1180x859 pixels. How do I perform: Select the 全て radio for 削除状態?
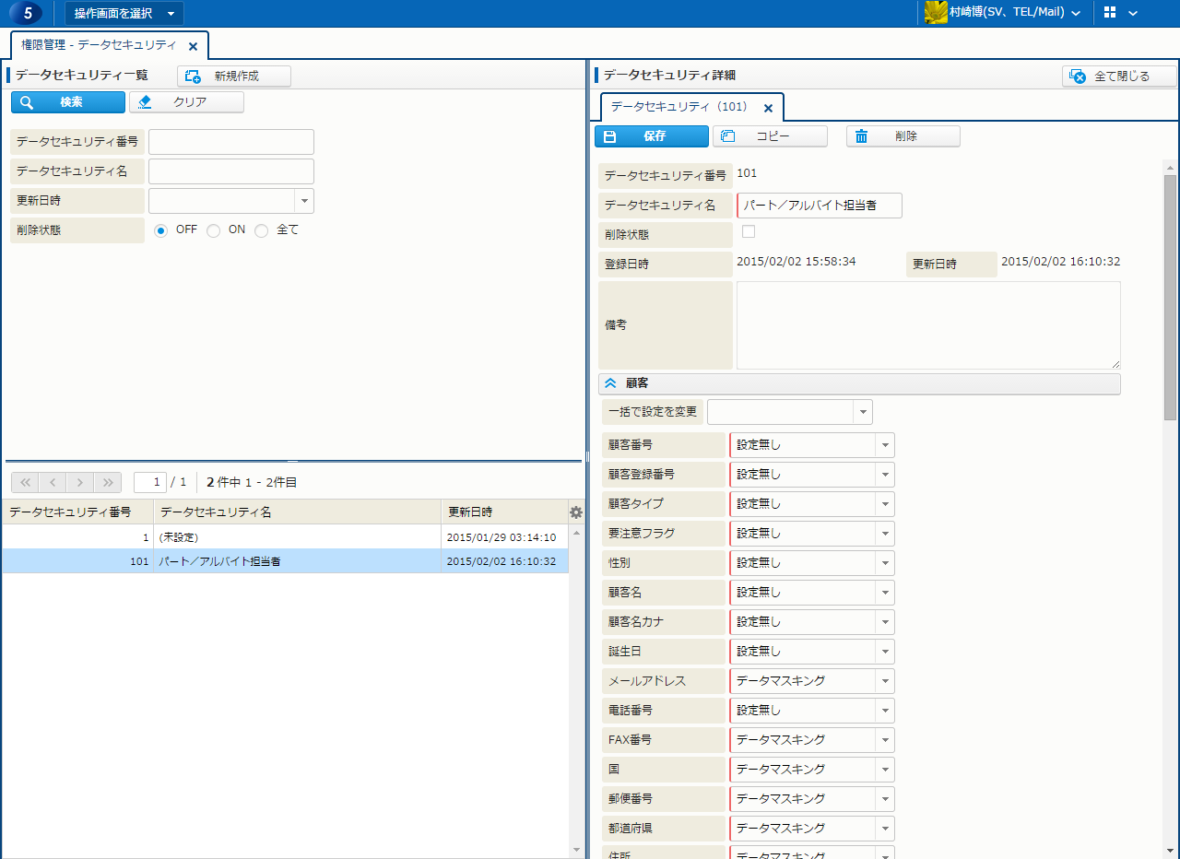pos(262,230)
